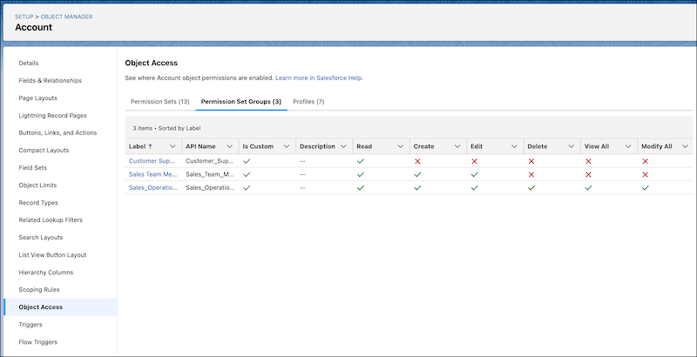The height and width of the screenshot is (357, 697).
Task: Open the Label column dropdown menu
Action: tap(173, 146)
